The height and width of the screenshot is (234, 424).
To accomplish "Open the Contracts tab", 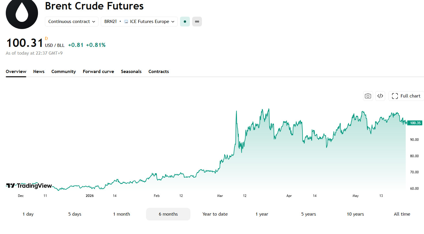I will (159, 72).
